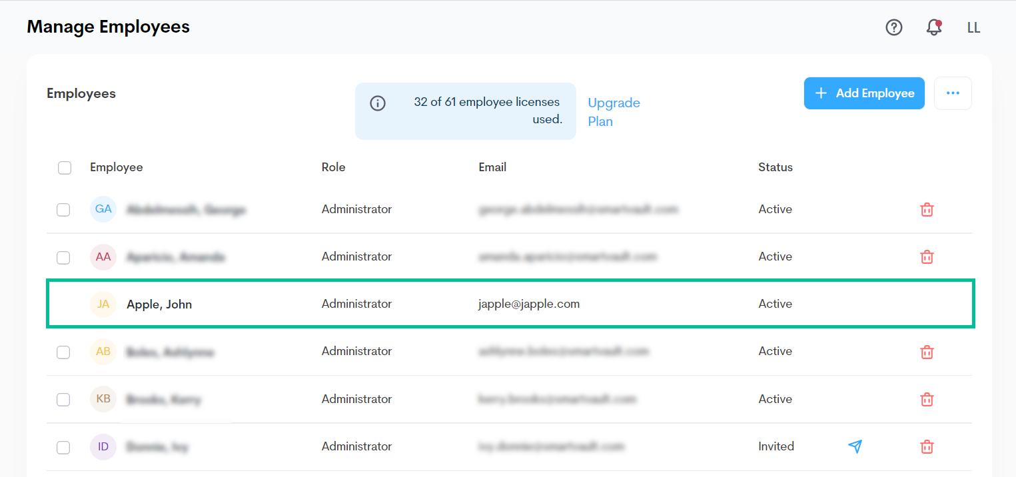Tick the checkbox for KB employee row
The width and height of the screenshot is (1016, 477).
tap(63, 400)
